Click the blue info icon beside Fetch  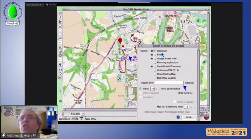(178, 117)
